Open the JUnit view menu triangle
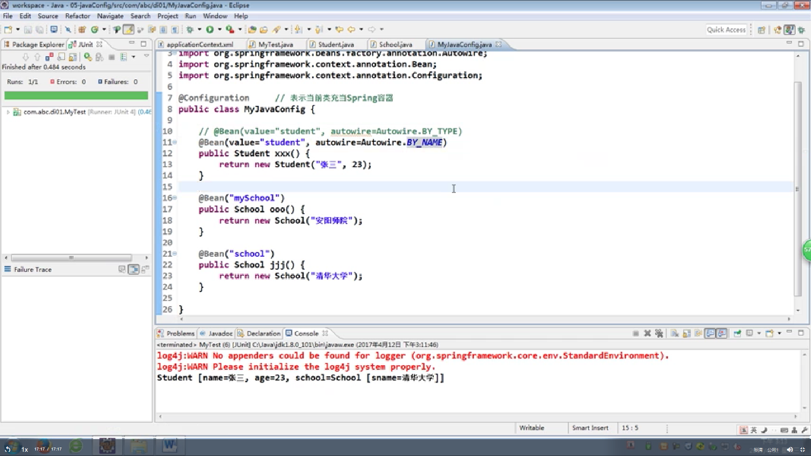This screenshot has height=456, width=811. pos(147,56)
